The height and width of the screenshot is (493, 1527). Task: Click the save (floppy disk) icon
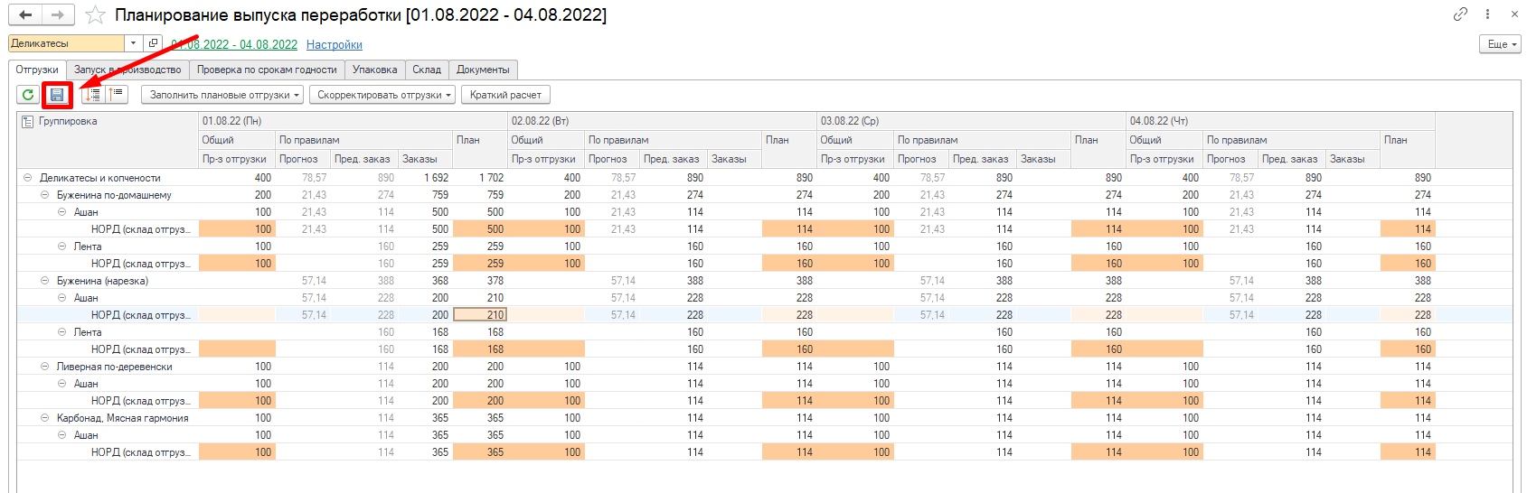(x=57, y=95)
